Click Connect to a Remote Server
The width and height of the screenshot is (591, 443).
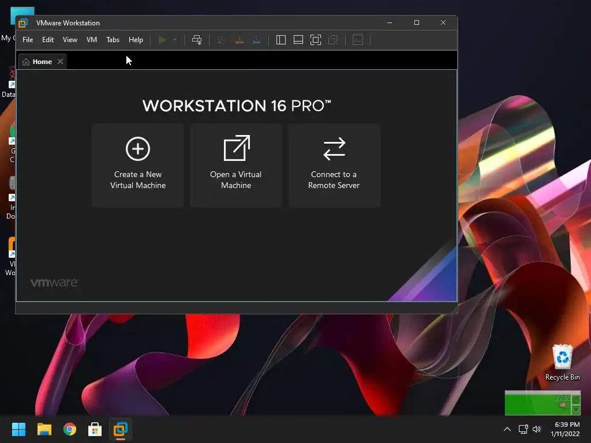[x=334, y=166]
